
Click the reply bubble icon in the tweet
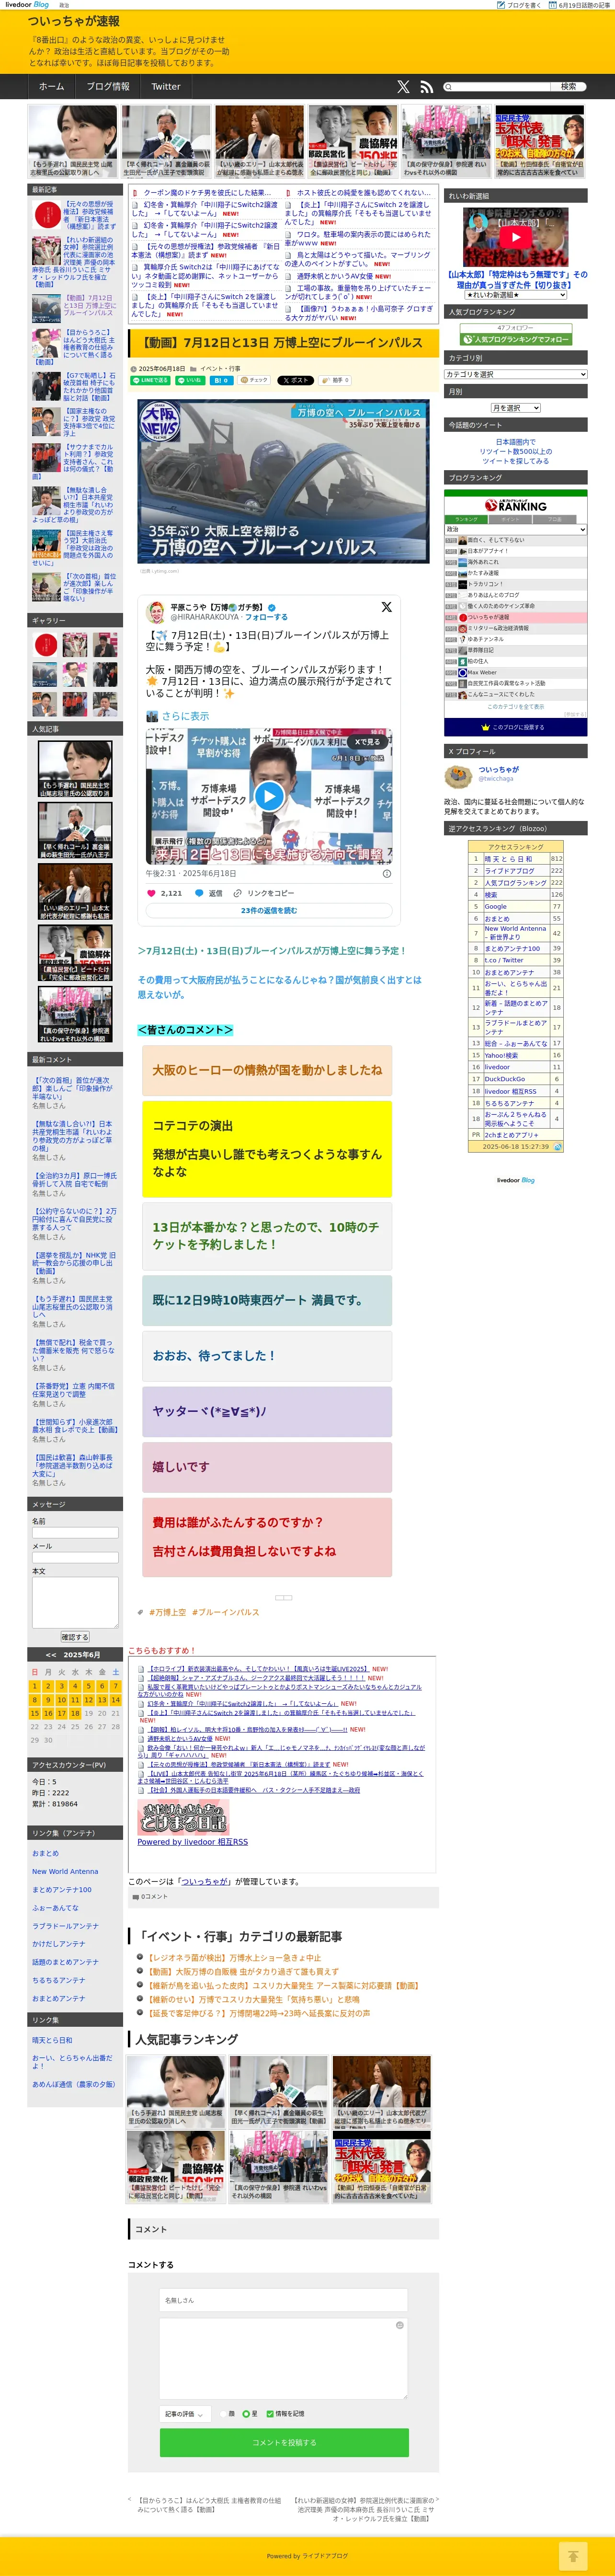(199, 893)
